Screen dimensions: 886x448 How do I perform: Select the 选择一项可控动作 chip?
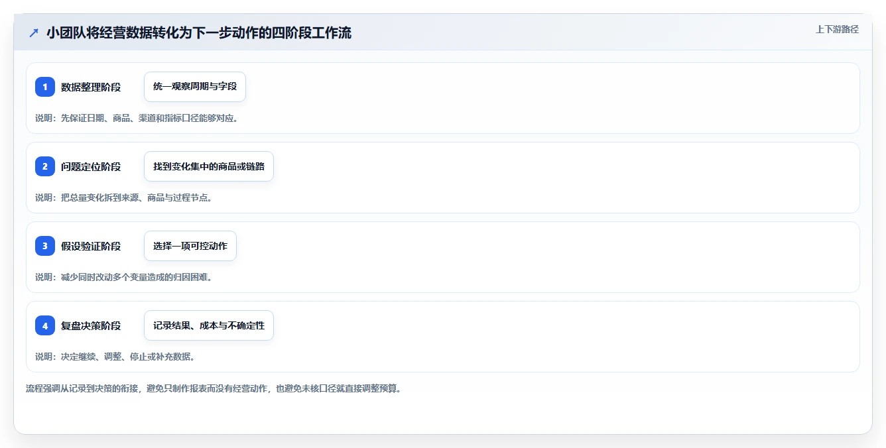[190, 246]
